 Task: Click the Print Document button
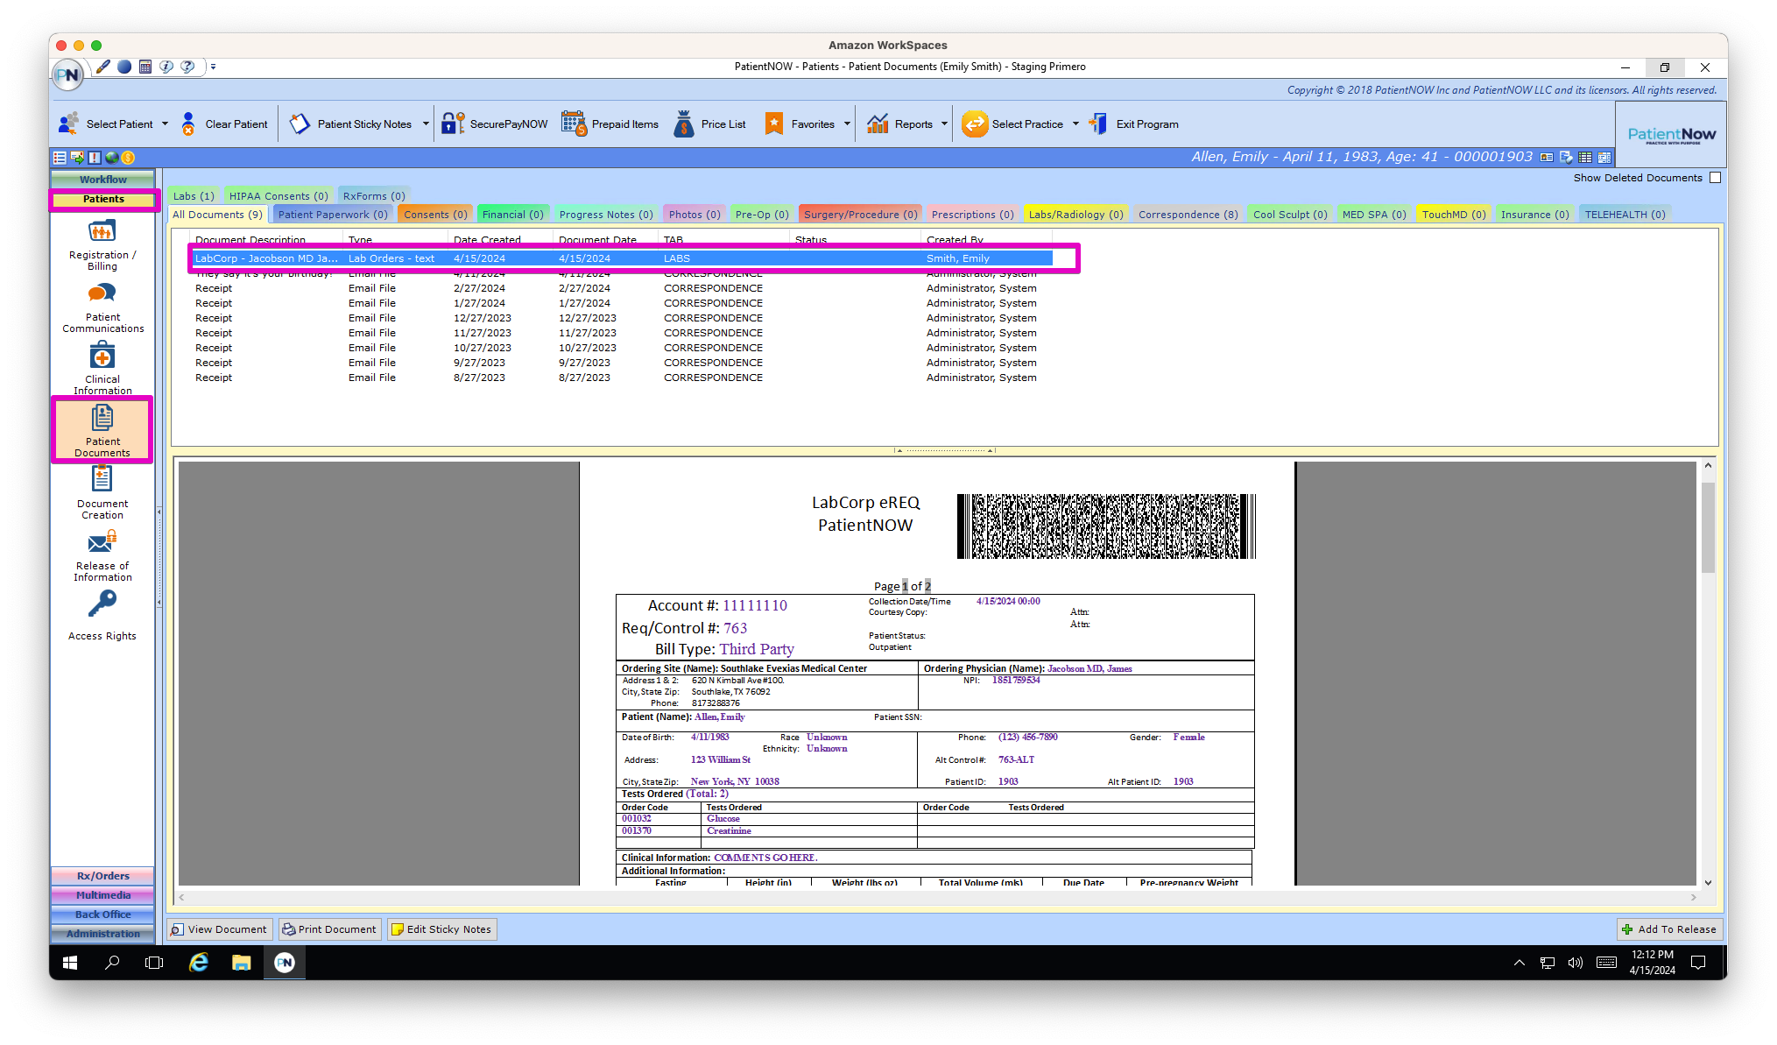[329, 929]
